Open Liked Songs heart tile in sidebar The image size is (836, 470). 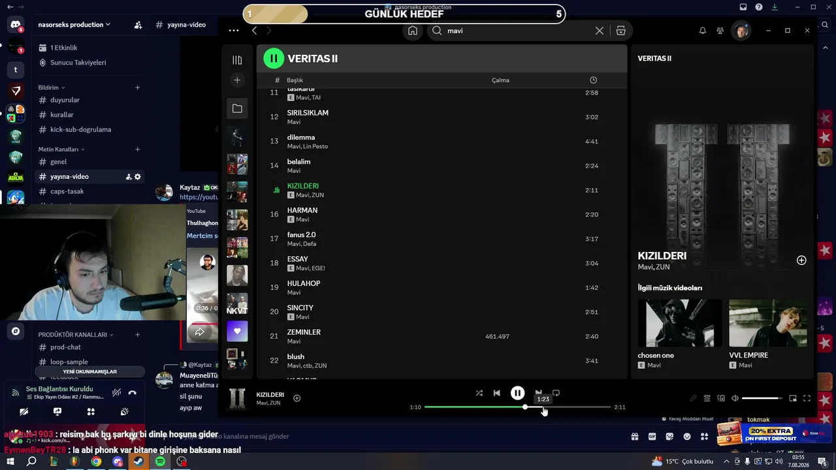click(237, 331)
